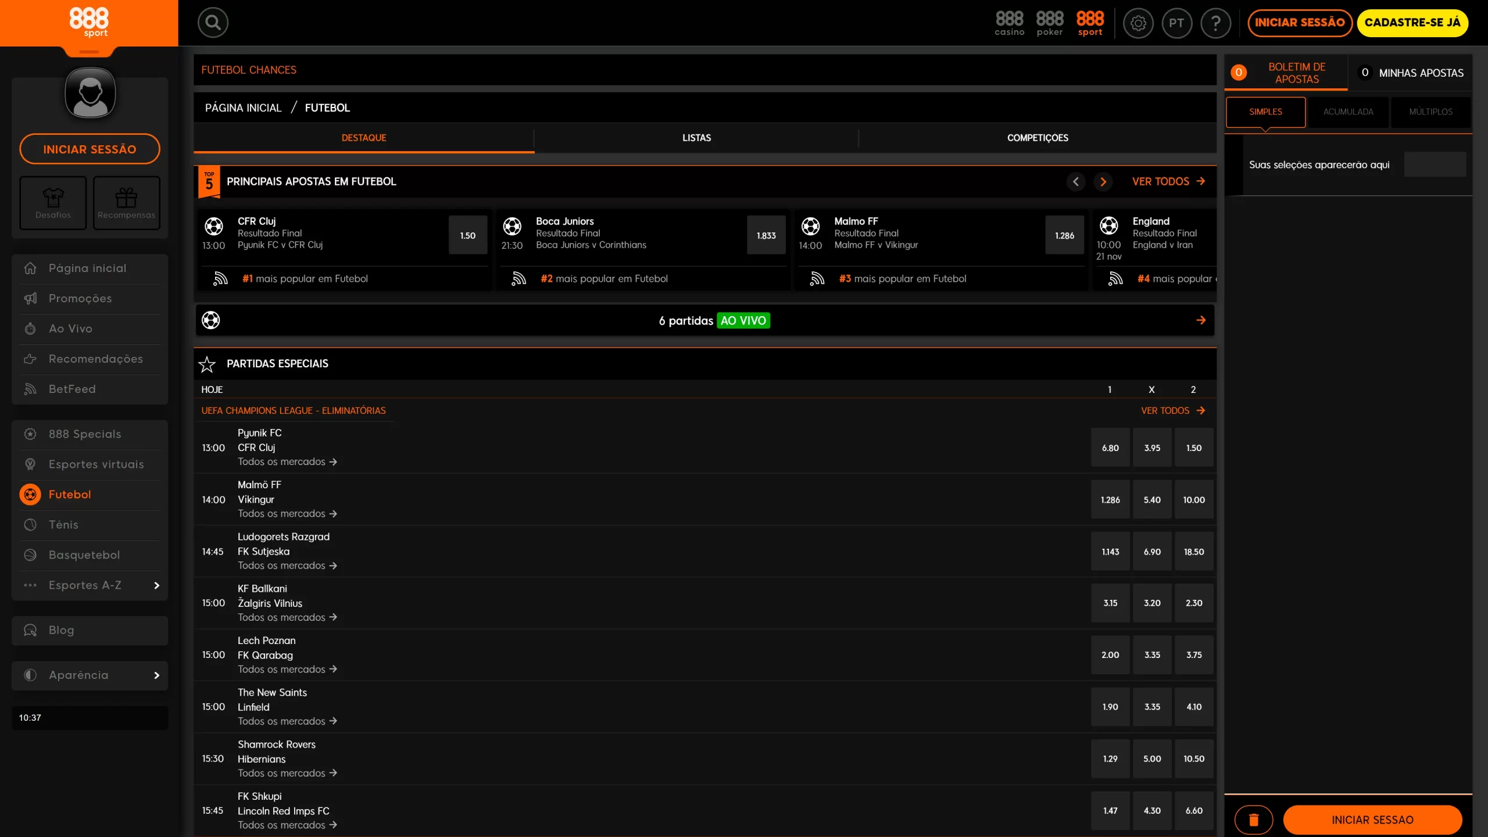
Task: Open Basquetebol in sidebar
Action: [x=90, y=555]
